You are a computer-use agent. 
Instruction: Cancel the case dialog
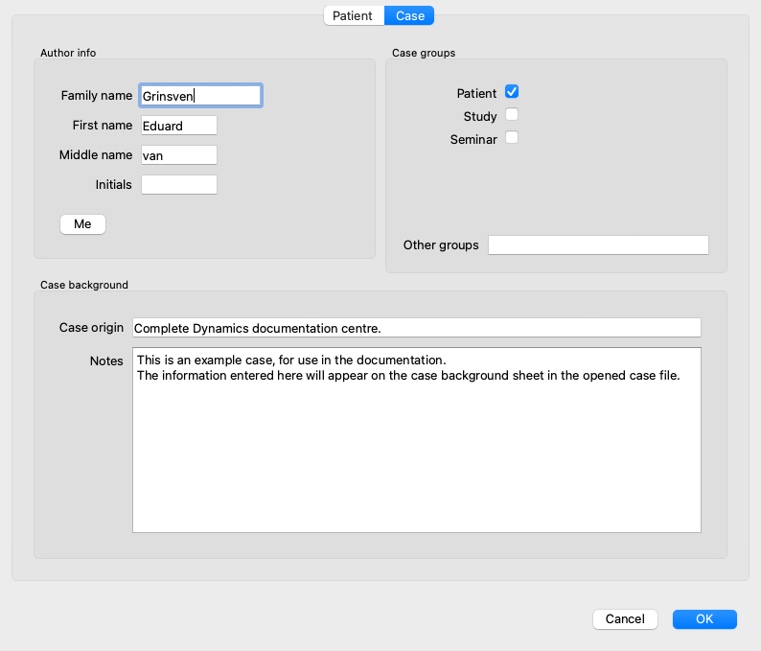coord(625,619)
